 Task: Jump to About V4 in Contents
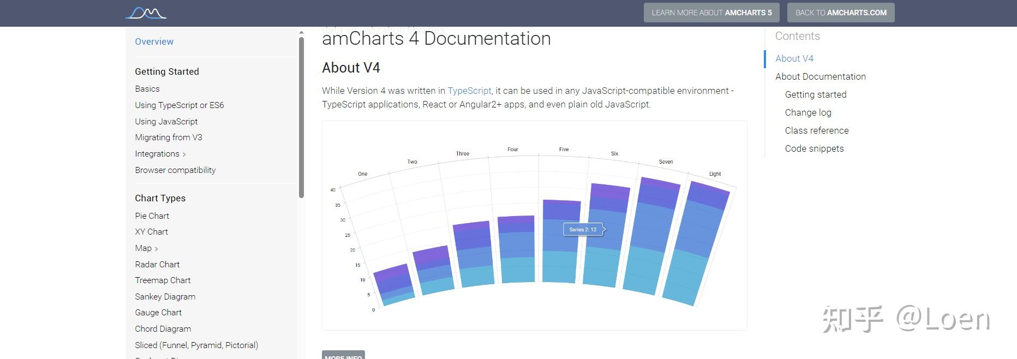pos(794,58)
